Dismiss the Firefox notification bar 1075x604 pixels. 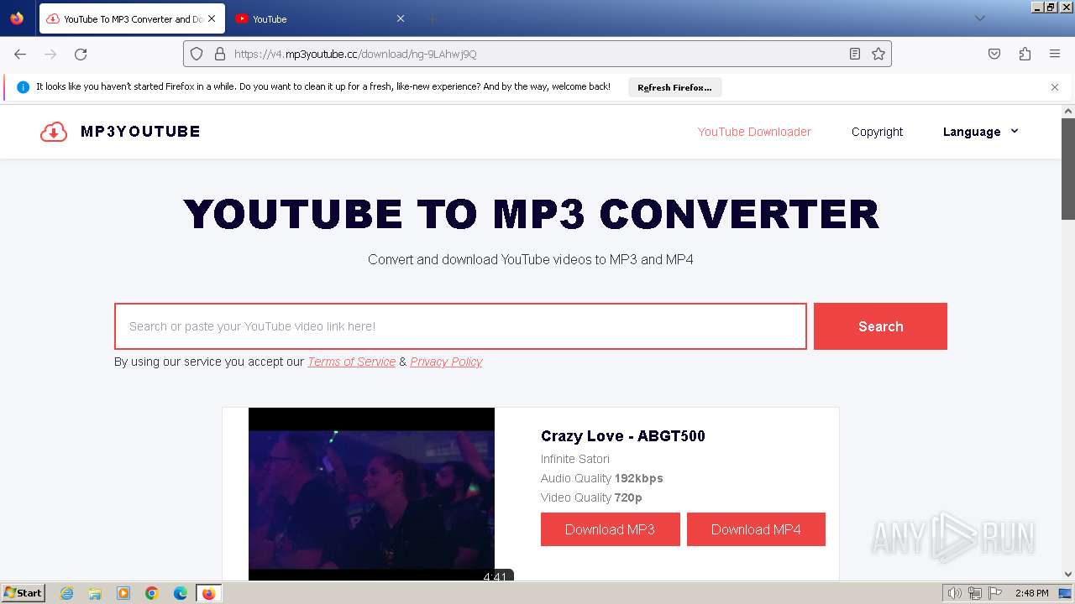tap(1055, 87)
